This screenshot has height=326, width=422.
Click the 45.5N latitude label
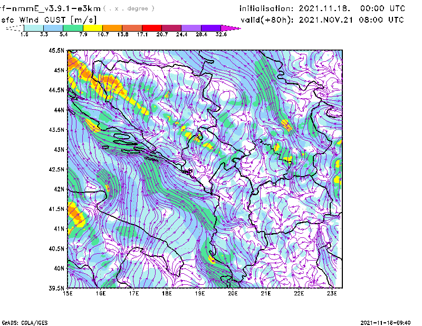coord(56,50)
